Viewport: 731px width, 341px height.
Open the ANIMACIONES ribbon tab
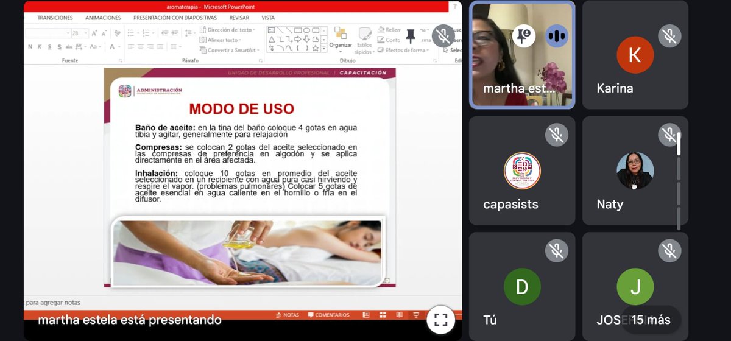(x=103, y=18)
